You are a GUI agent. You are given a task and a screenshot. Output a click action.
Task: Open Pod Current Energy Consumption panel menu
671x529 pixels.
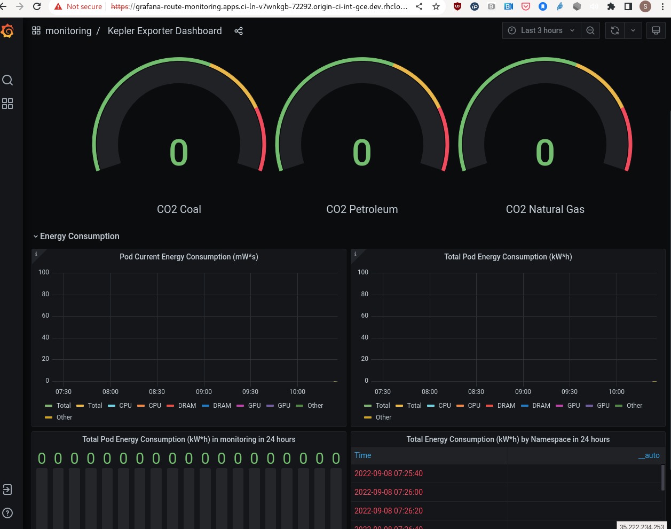(189, 257)
